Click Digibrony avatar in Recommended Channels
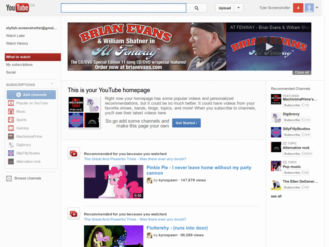The height and width of the screenshot is (247, 329). 276,117
